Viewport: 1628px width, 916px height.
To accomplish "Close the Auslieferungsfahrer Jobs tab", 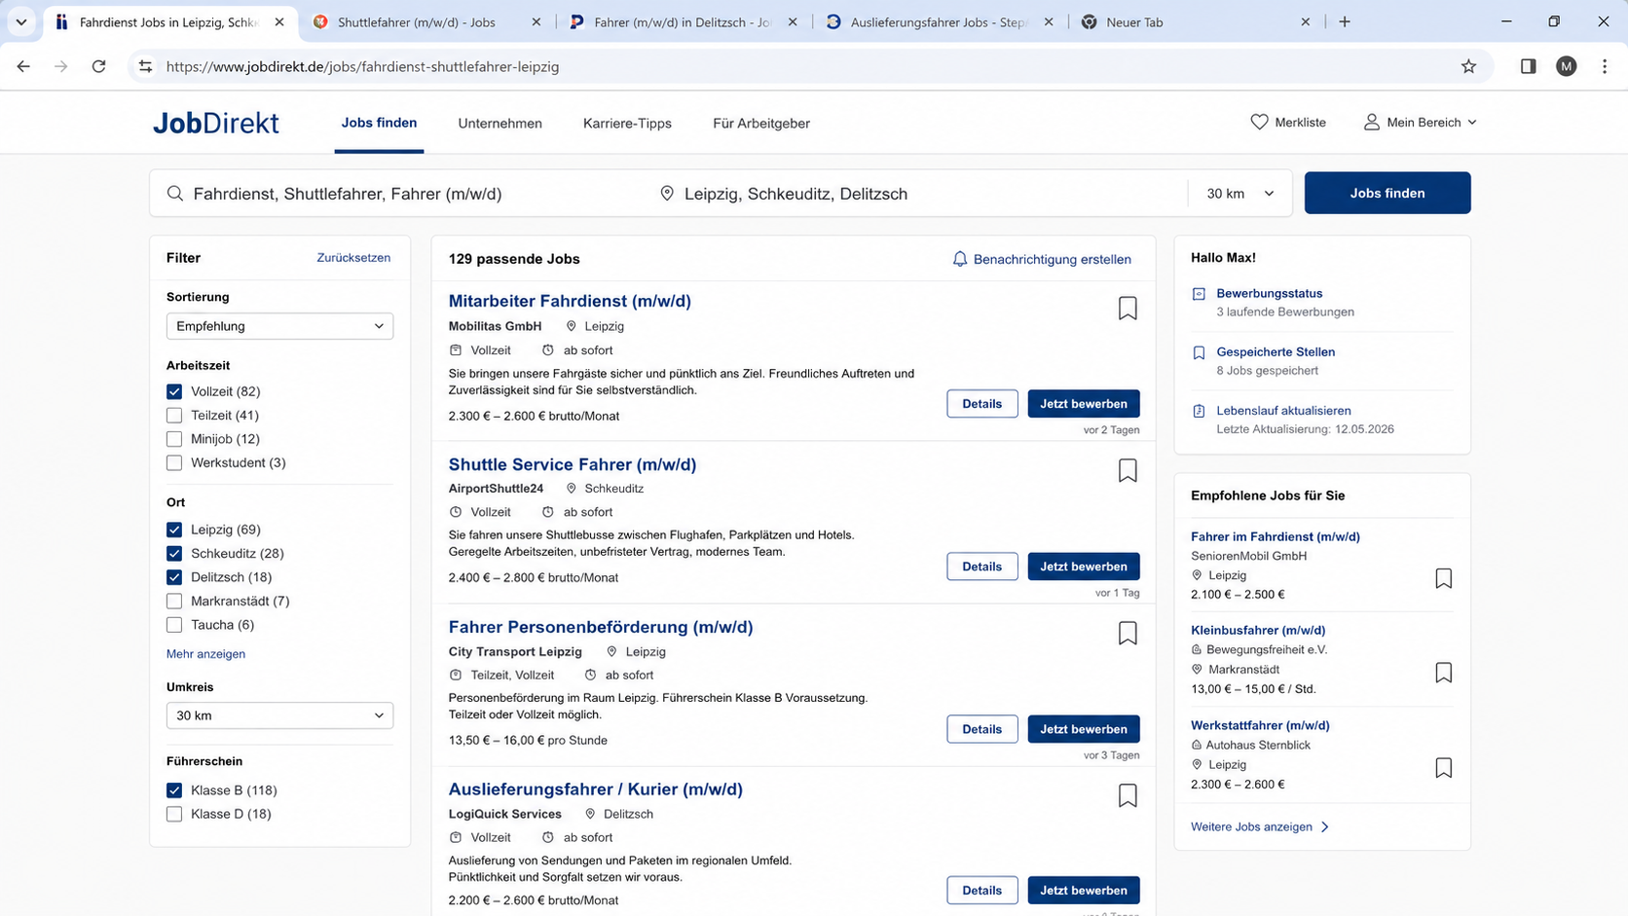I will pos(1049,21).
